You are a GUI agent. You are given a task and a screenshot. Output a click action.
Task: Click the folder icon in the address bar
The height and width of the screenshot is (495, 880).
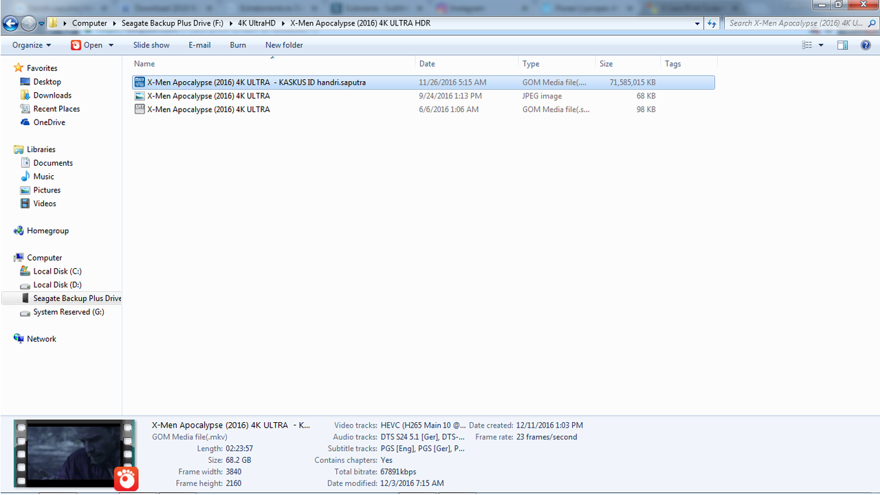[x=53, y=23]
